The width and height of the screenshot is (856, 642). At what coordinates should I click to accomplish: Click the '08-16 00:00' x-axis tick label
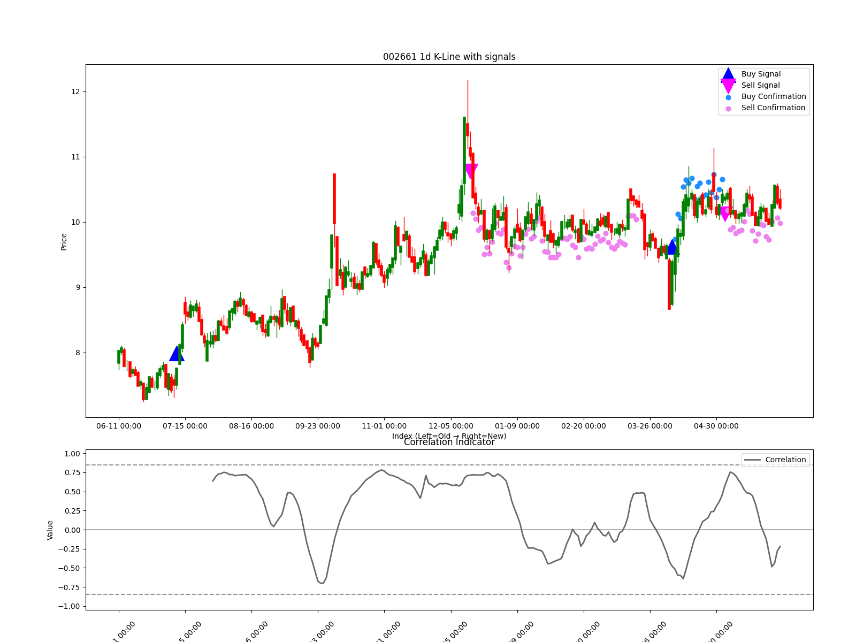251,426
